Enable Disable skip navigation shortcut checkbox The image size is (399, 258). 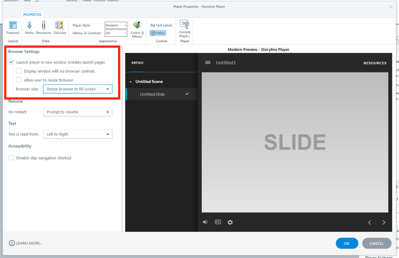point(11,158)
